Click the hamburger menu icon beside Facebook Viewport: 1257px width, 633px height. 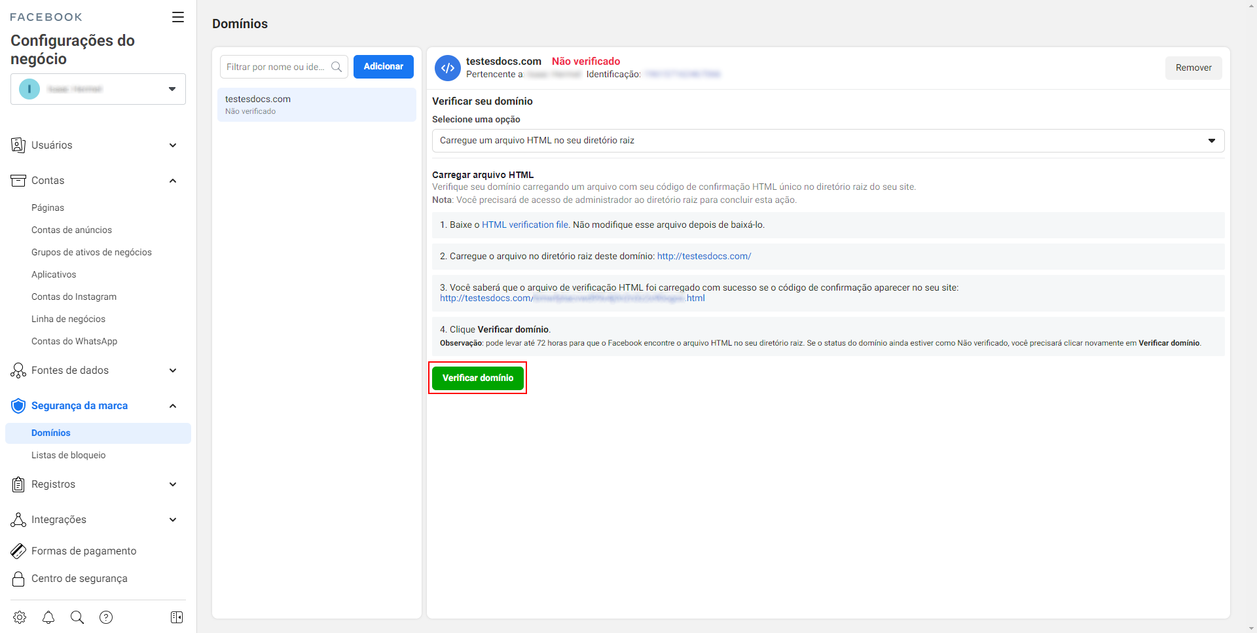click(178, 17)
